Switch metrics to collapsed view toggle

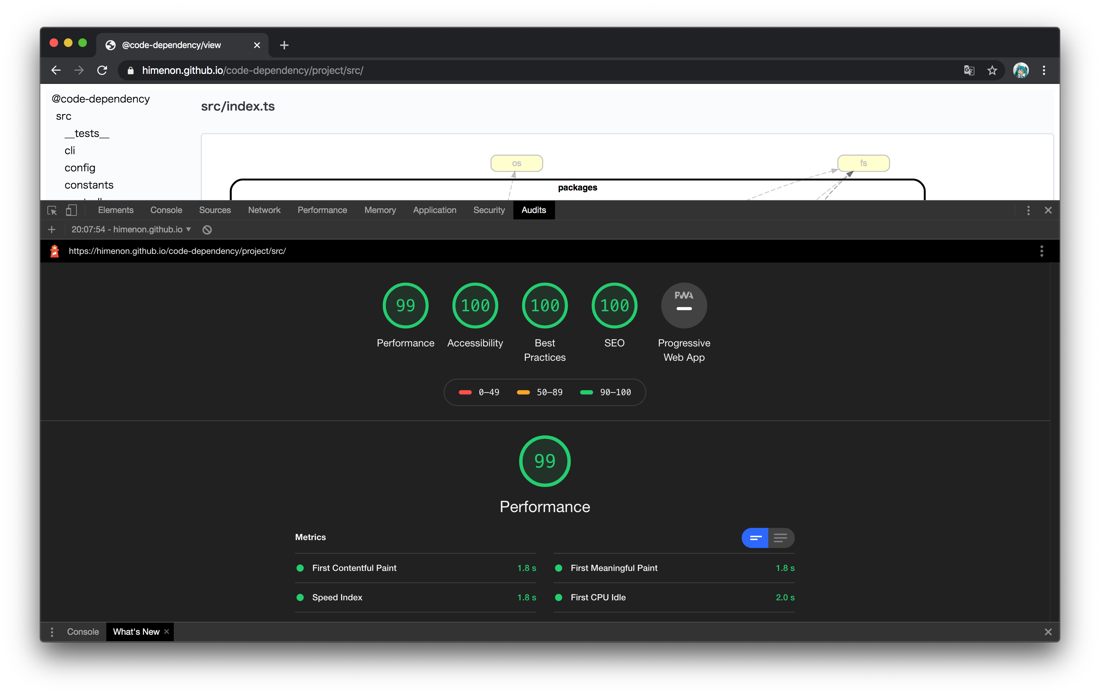click(755, 538)
